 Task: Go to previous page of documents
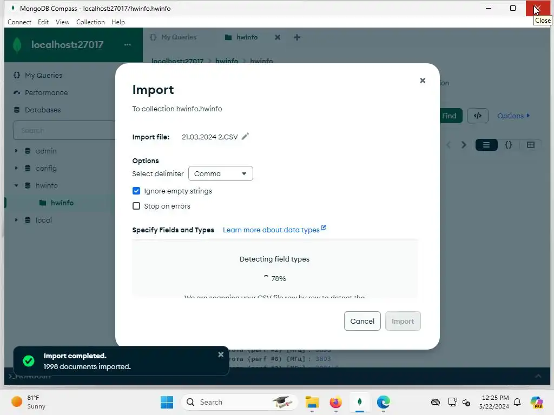449,145
